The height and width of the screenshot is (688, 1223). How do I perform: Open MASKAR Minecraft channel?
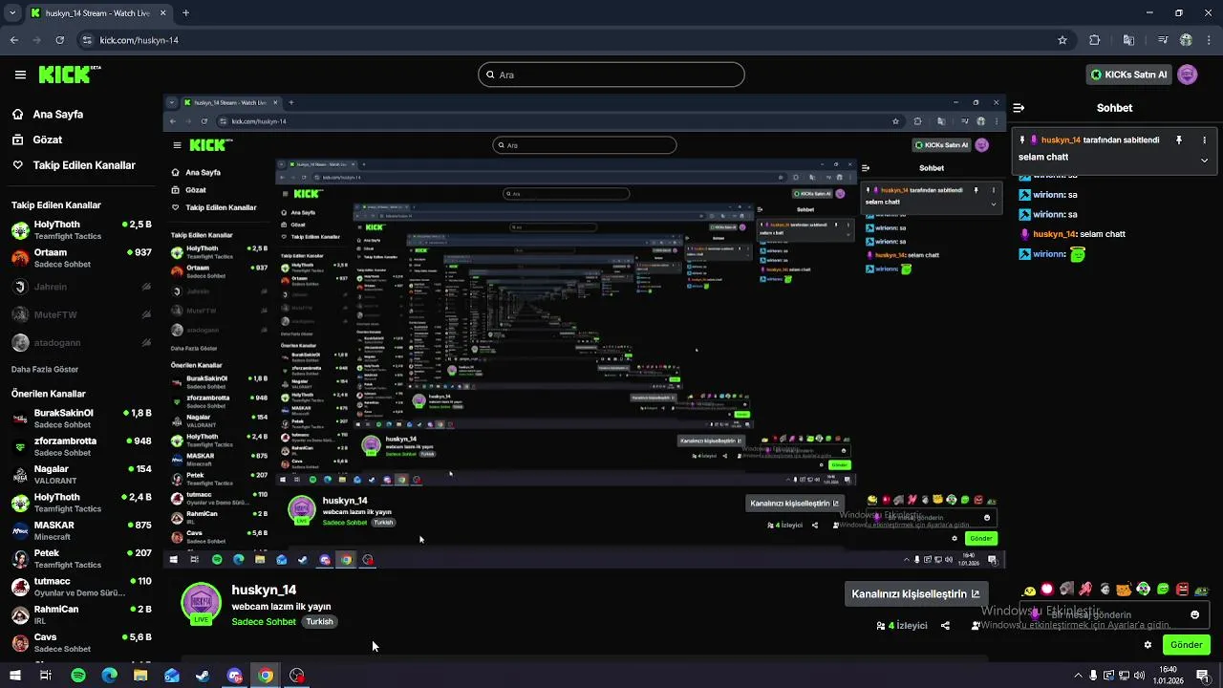(x=81, y=530)
